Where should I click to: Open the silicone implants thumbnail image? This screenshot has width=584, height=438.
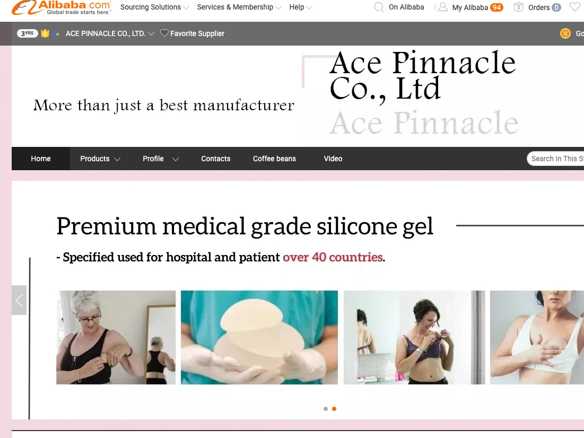click(259, 337)
